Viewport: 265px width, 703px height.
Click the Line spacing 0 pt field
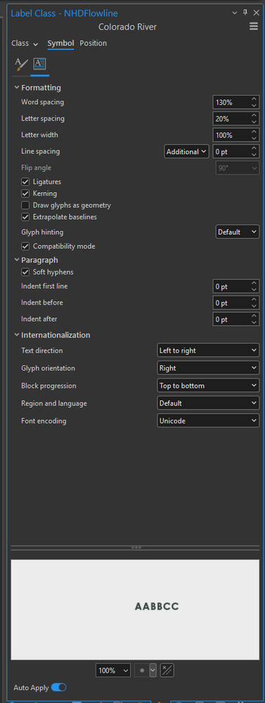231,151
